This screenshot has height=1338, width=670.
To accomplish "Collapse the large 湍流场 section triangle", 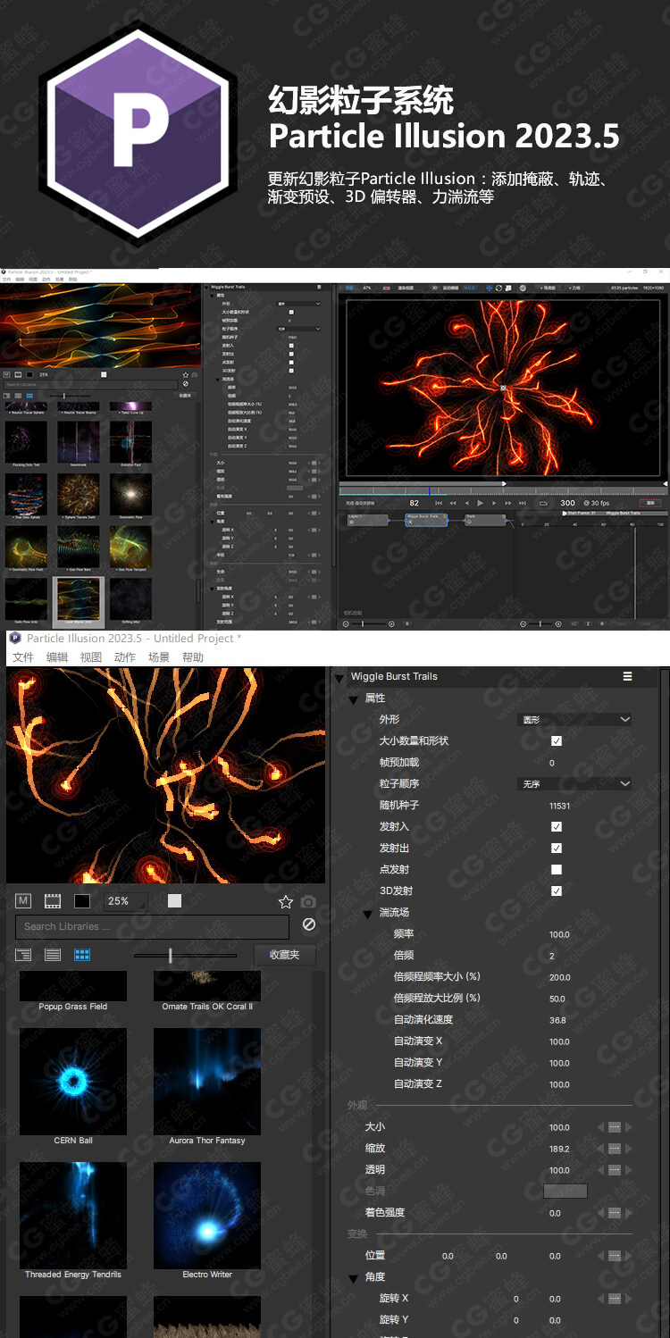I will click(x=368, y=913).
